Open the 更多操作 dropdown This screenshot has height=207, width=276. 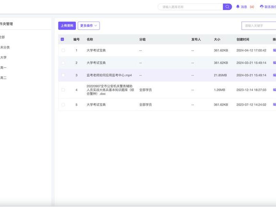coord(89,26)
